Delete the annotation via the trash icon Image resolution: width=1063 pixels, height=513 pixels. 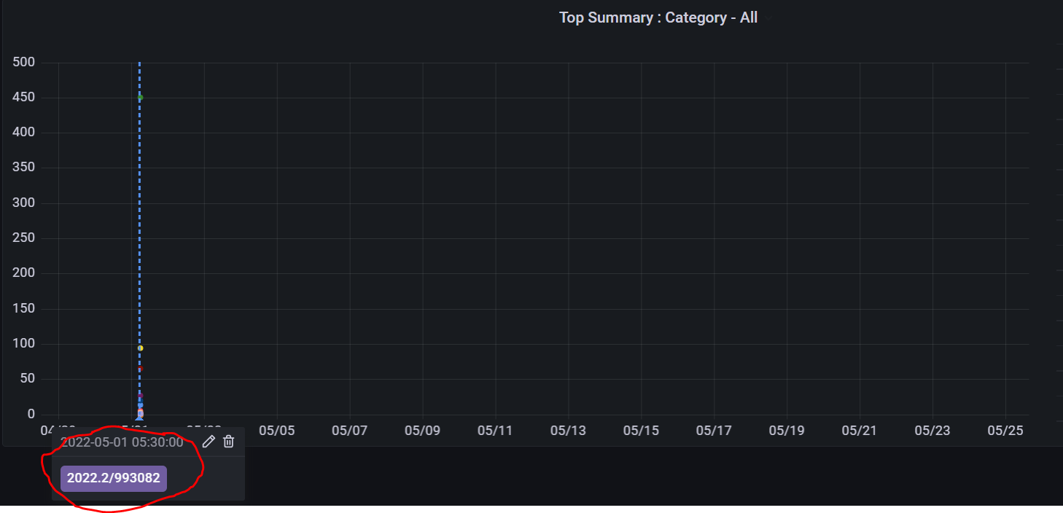tap(228, 442)
